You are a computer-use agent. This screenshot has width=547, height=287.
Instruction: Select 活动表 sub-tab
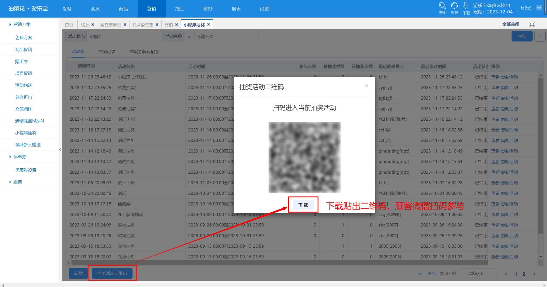point(78,51)
